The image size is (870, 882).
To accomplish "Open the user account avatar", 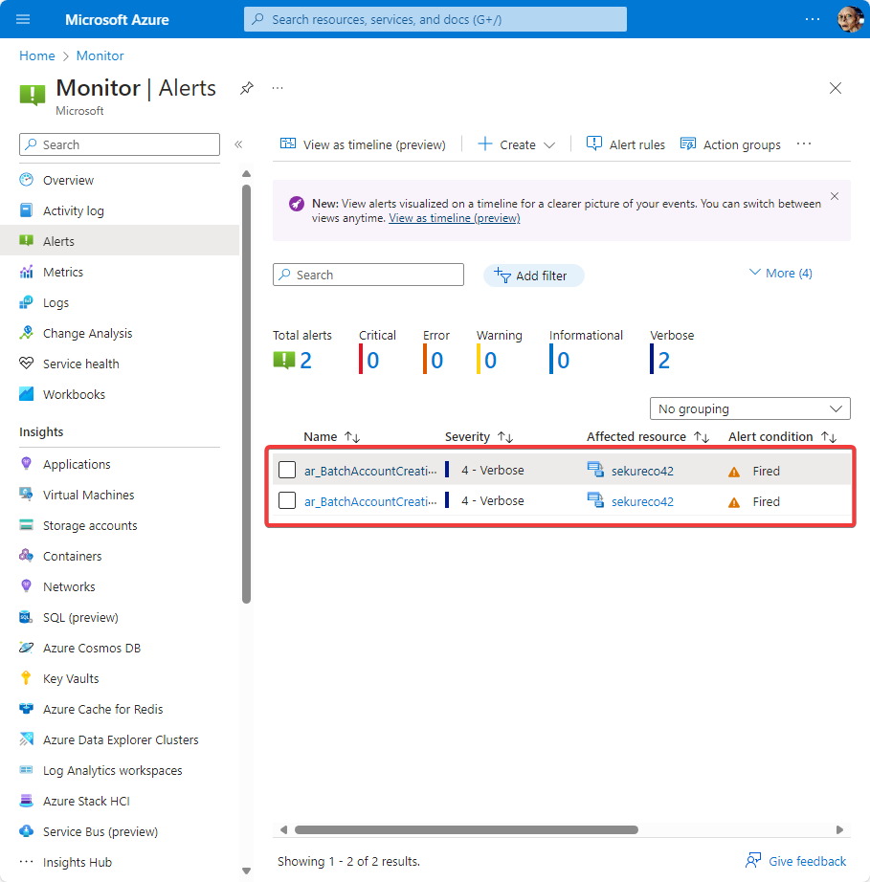I will pos(849,19).
